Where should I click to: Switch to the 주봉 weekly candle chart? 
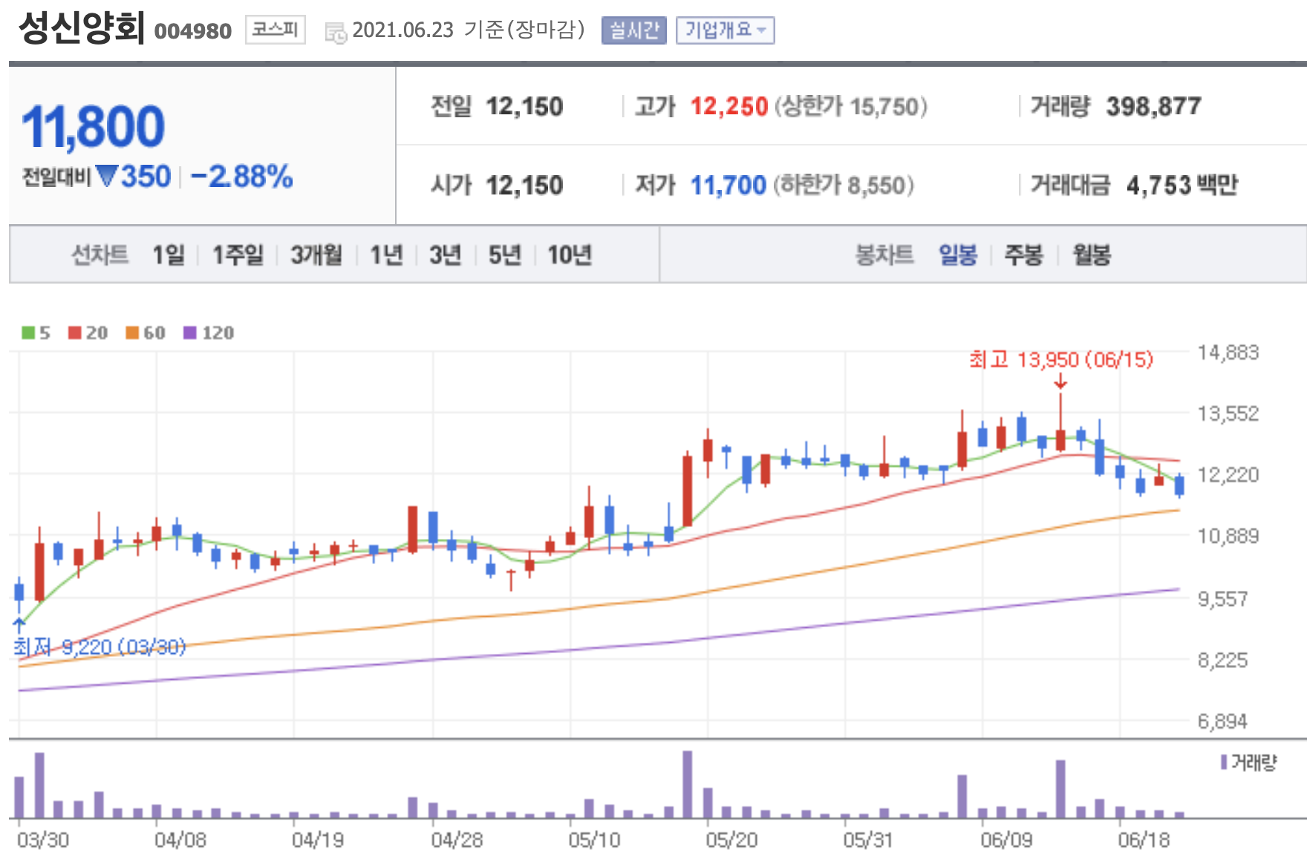(x=1024, y=255)
